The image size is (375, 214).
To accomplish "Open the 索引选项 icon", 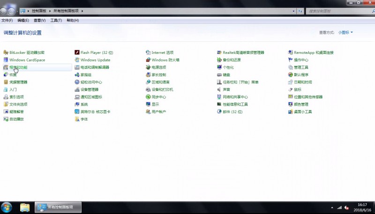I will coord(6,97).
